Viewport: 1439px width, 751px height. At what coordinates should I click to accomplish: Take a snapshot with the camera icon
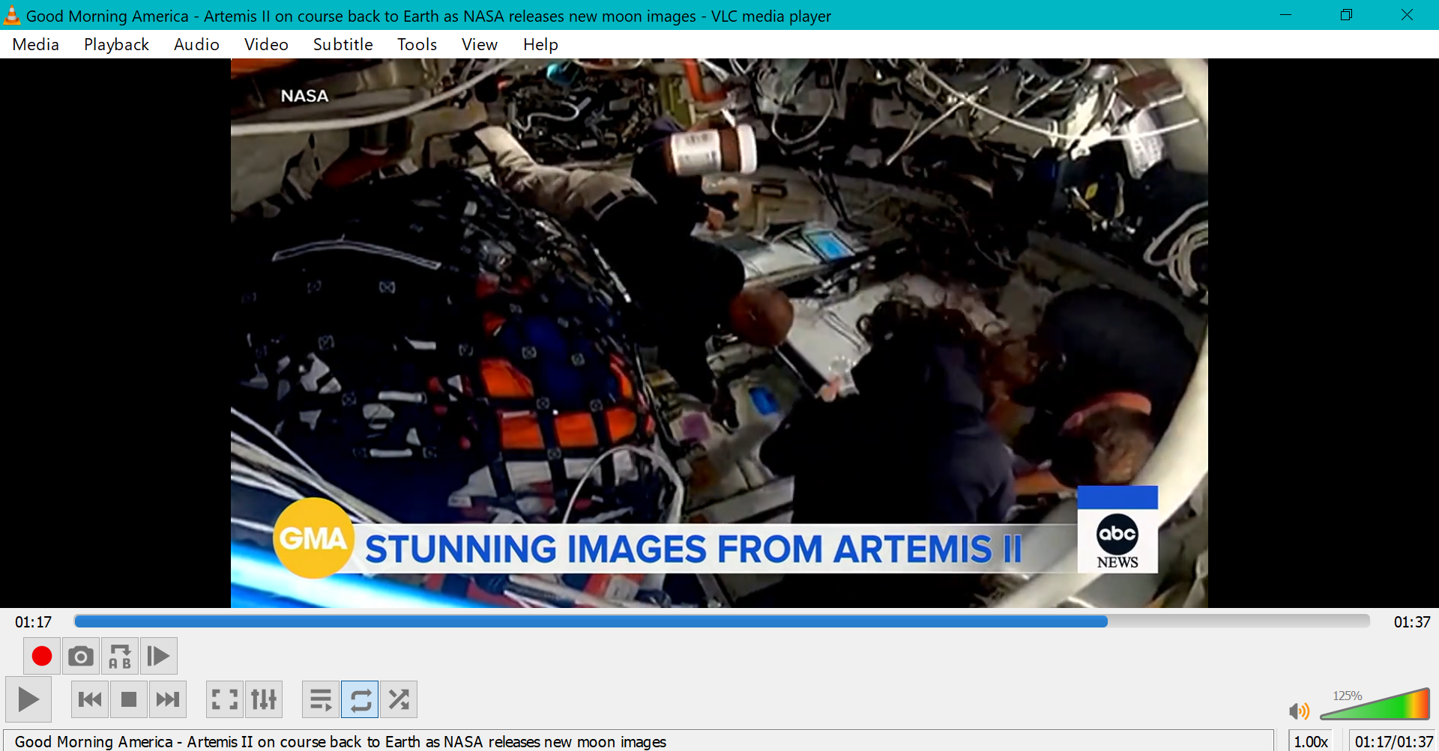[x=81, y=657]
